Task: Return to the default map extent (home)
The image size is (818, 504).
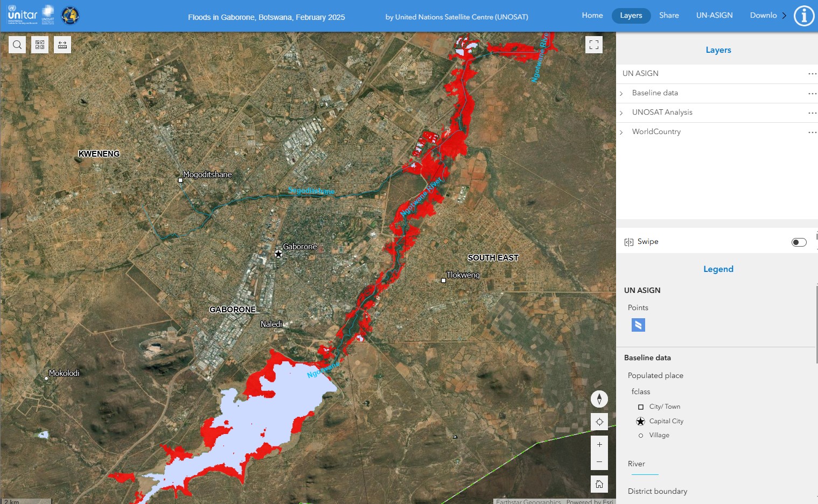Action: tap(599, 484)
